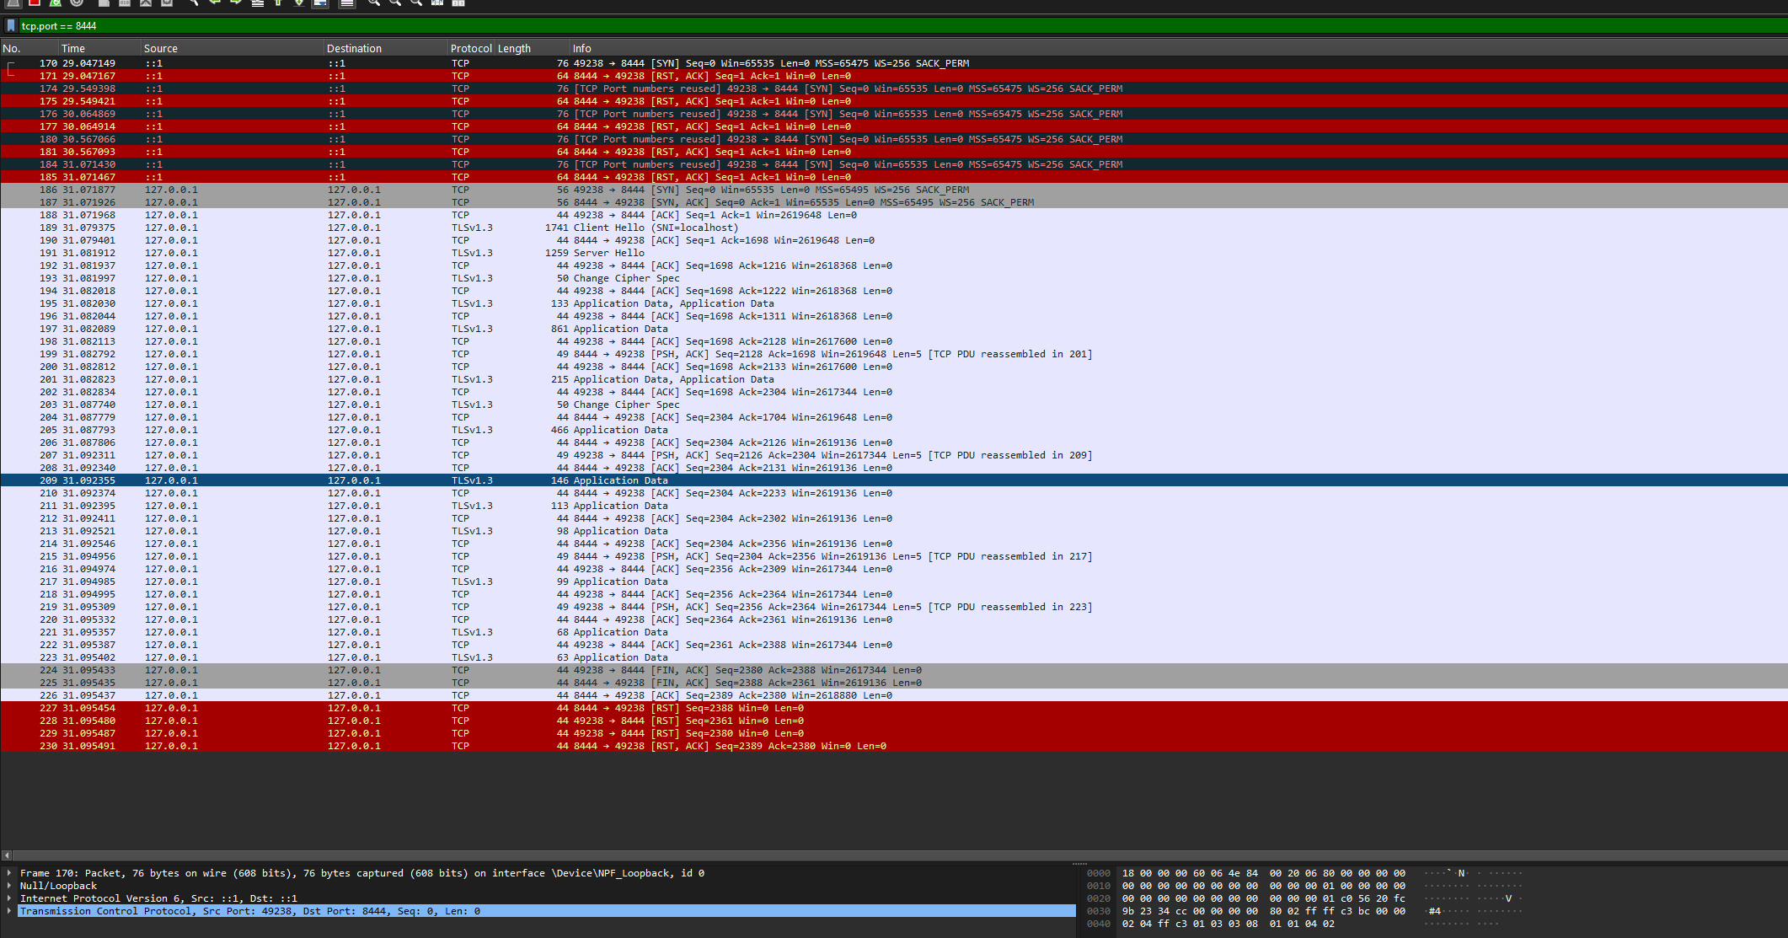1788x938 pixels.
Task: Click horizontal scrollbar left arrow
Action: [x=7, y=855]
